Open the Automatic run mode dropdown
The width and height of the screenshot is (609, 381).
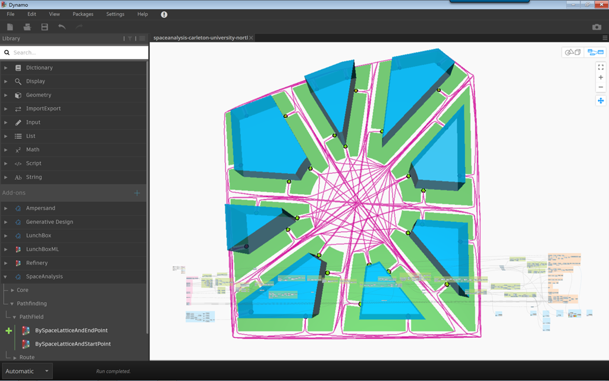coord(27,371)
